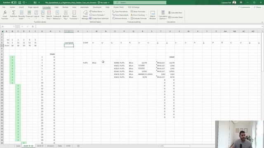Open Text functions list
The height and width of the screenshot is (148, 264).
point(43,15)
